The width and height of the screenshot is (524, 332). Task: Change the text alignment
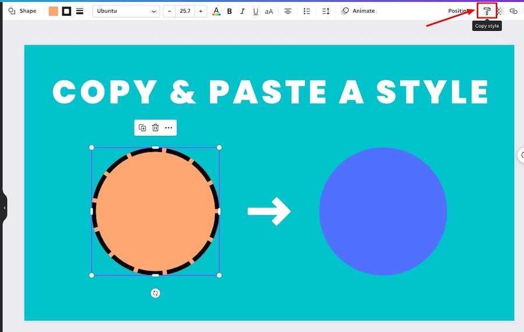(288, 11)
